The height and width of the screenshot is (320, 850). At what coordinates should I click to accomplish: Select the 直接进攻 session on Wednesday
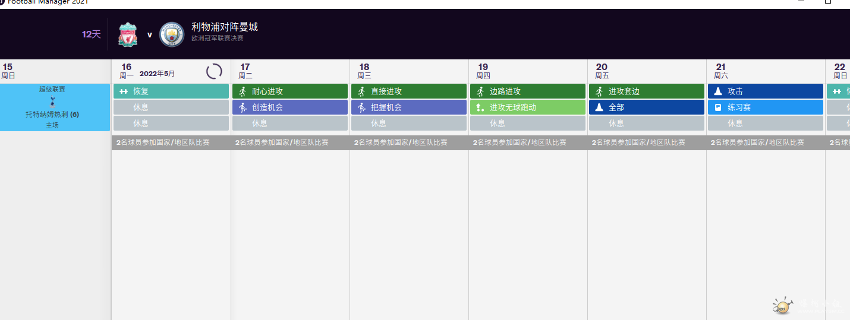[x=409, y=91]
